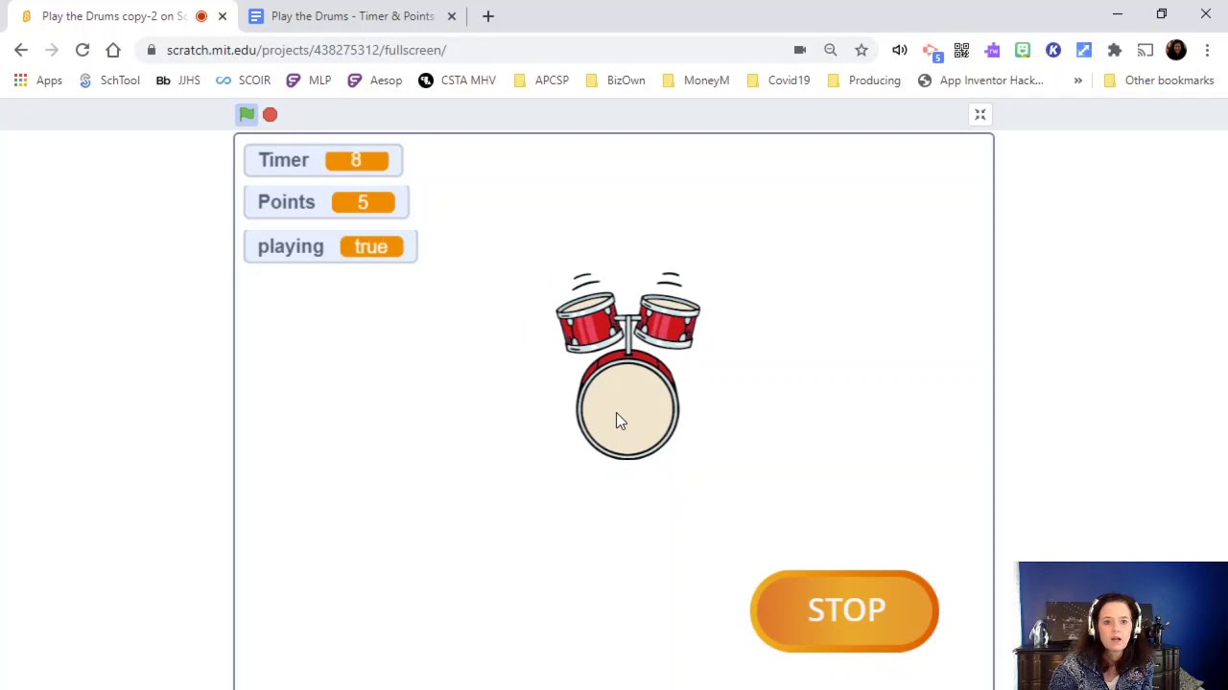This screenshot has width=1228, height=690.
Task: Click the site lock icon
Action: [152, 50]
